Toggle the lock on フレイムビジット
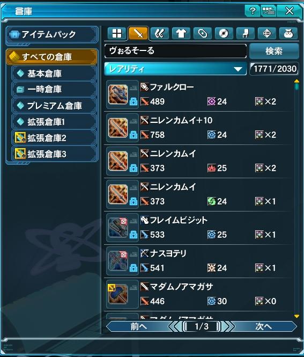Viewport: 304px width, 357px height. tap(134, 235)
